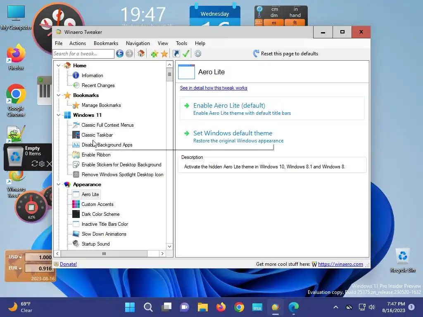
Task: Open the EUR currency dropdown in widget
Action: click(15, 268)
